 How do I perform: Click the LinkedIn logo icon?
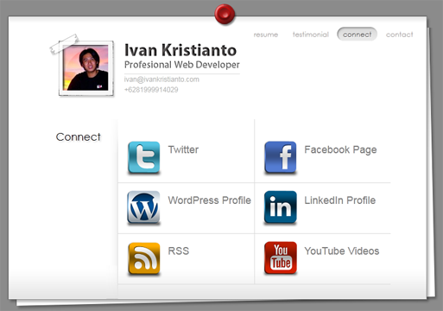[281, 207]
